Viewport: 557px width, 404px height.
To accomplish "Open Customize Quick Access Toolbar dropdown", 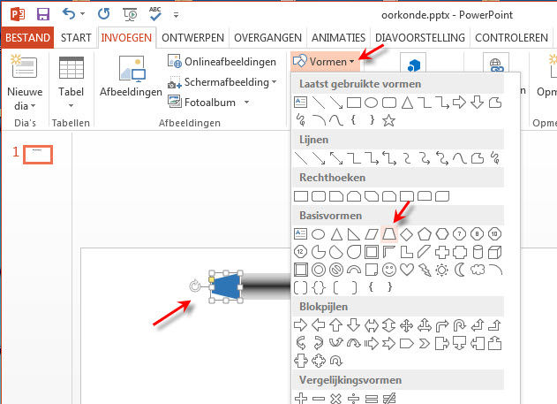I will pyautogui.click(x=176, y=15).
